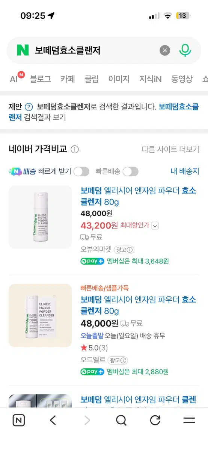Image resolution: width=208 pixels, height=451 pixels.
Task: Switch to the 지식iN tab
Action: (151, 79)
